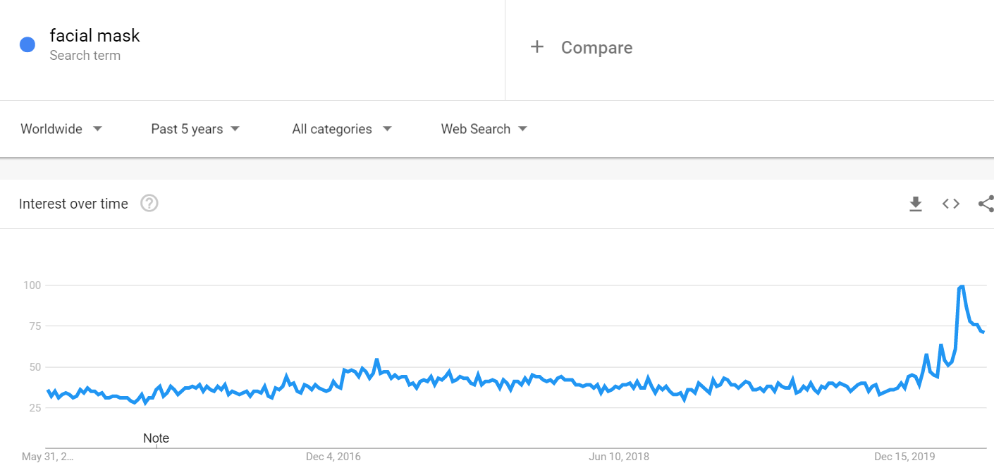
Task: Click the Jun 10, 2018 axis label
Action: point(619,457)
